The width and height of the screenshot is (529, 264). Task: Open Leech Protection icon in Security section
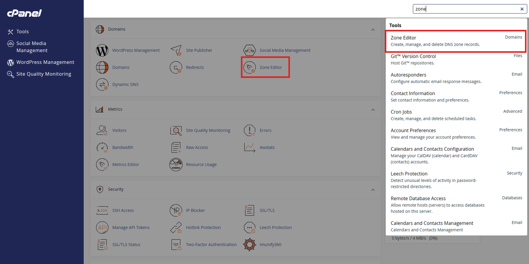click(x=250, y=228)
